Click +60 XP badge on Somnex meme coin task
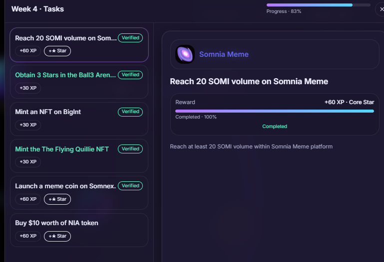Screen dimensions: 384x262 [x=28, y=199]
